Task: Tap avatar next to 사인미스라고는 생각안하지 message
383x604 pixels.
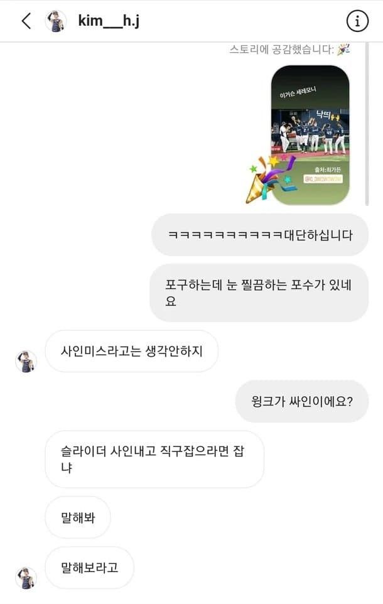Action: tap(26, 361)
